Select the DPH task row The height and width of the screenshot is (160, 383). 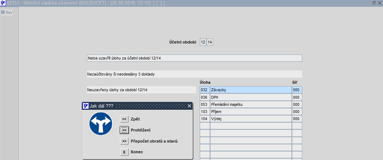pyautogui.click(x=250, y=97)
